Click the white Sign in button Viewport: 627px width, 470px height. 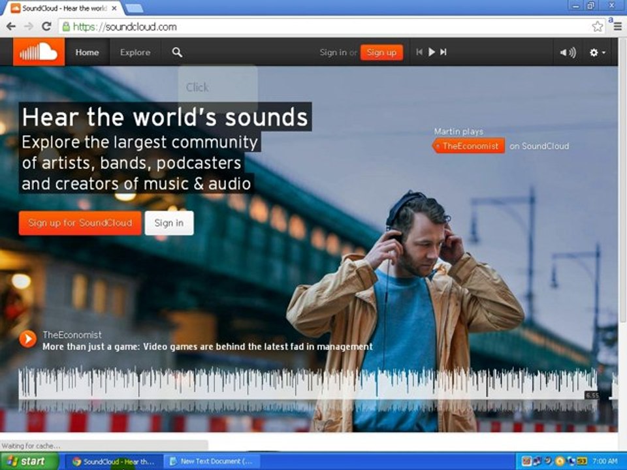[169, 223]
